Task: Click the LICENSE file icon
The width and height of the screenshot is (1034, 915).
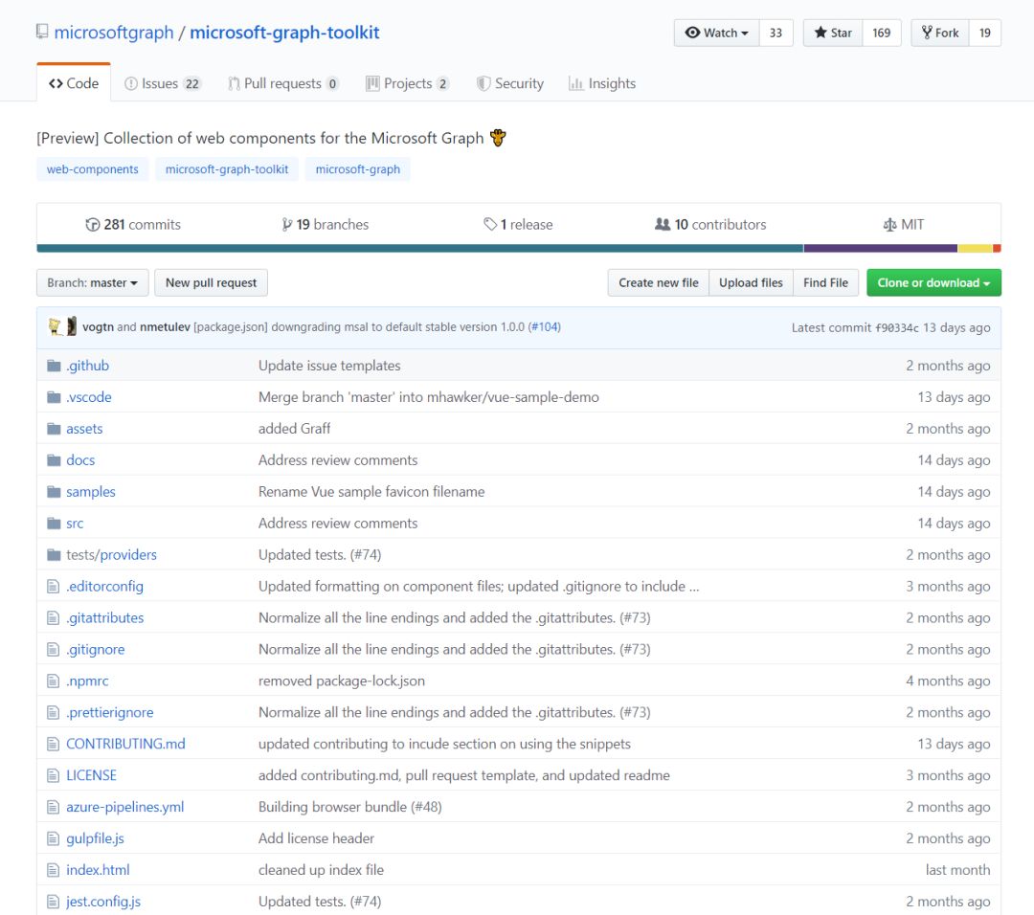Action: coord(54,776)
